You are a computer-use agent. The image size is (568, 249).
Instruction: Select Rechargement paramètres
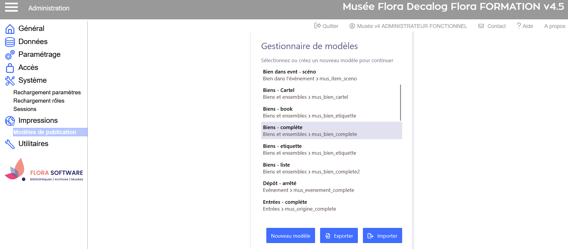[x=47, y=92]
